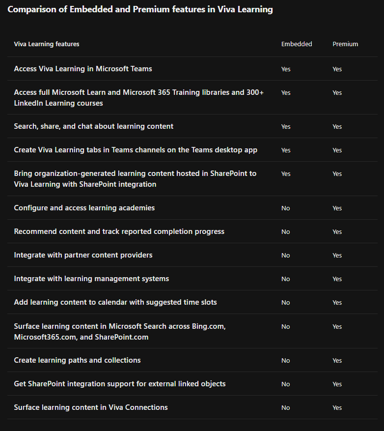384x431 pixels.
Task: Click Embedded No value for learning academies
Action: (286, 208)
